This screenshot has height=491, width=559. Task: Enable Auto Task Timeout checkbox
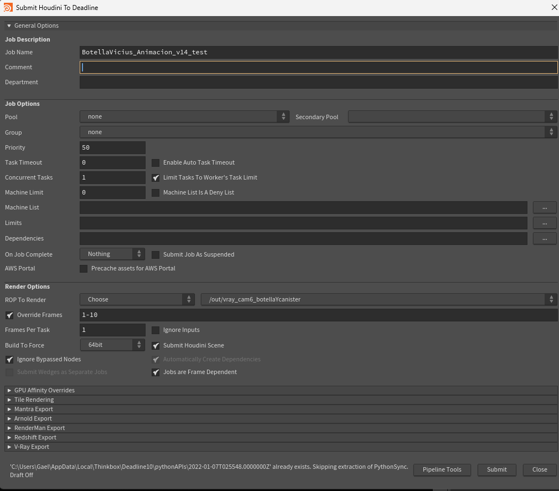pyautogui.click(x=156, y=163)
